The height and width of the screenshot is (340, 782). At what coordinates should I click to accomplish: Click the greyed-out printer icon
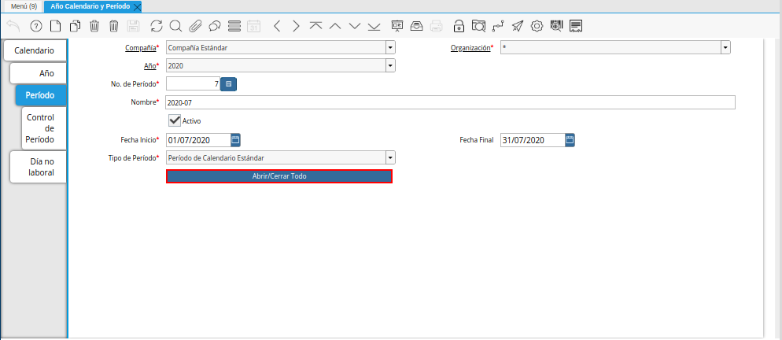coord(436,26)
